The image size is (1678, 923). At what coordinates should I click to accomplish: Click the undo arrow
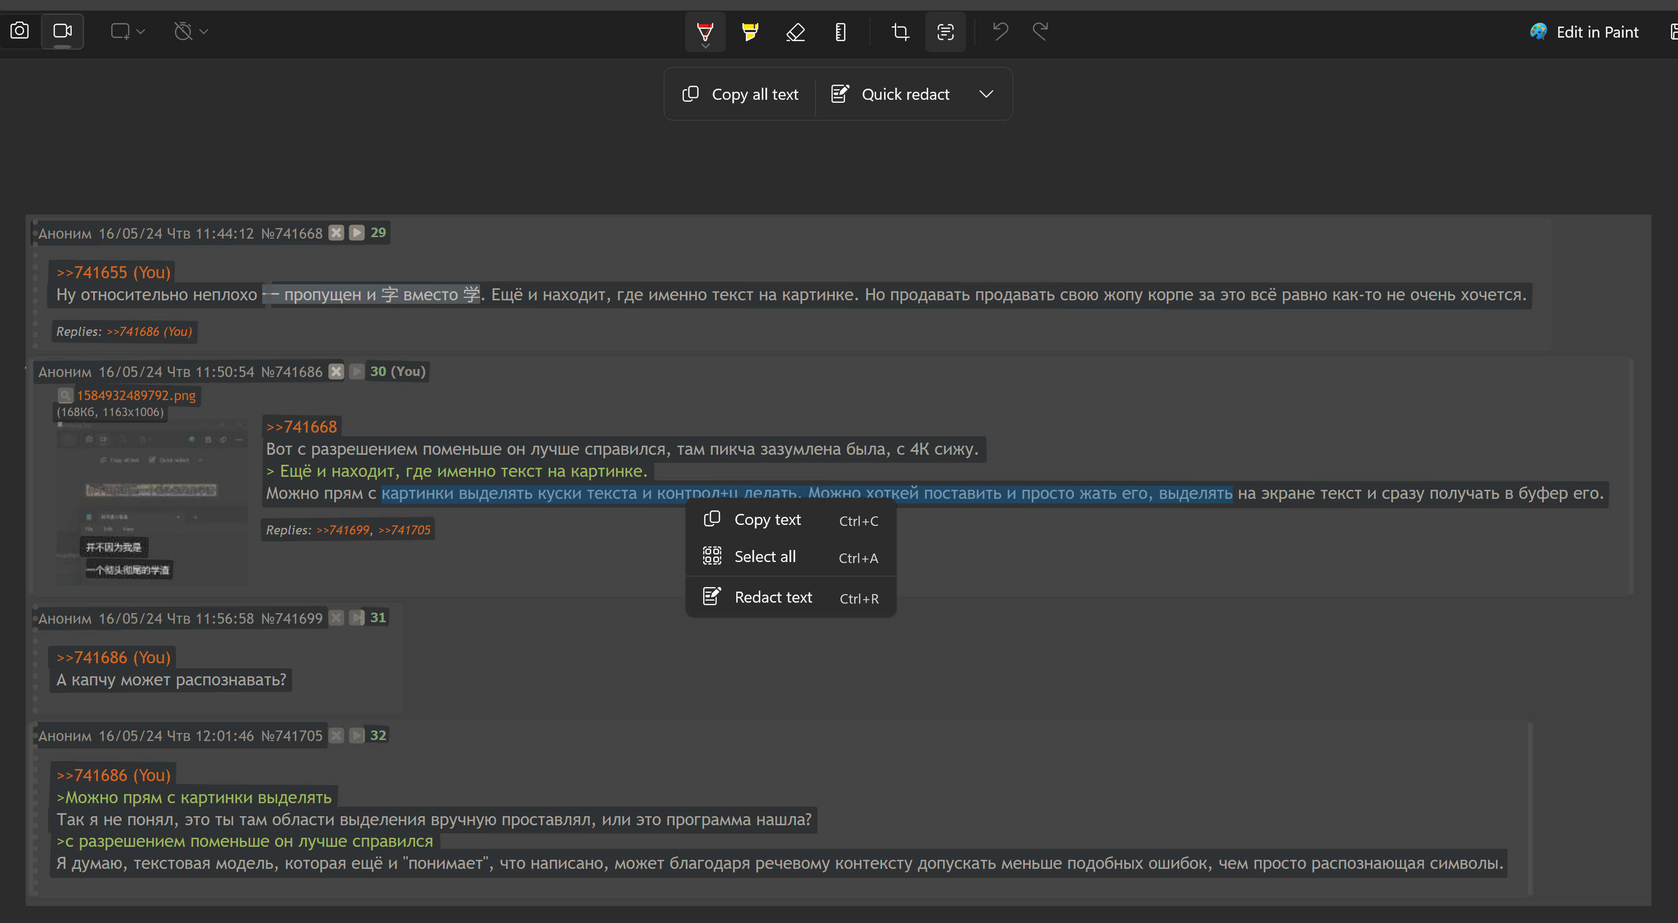tap(1000, 31)
